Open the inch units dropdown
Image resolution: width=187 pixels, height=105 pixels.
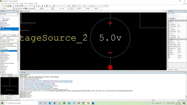(72, 9)
